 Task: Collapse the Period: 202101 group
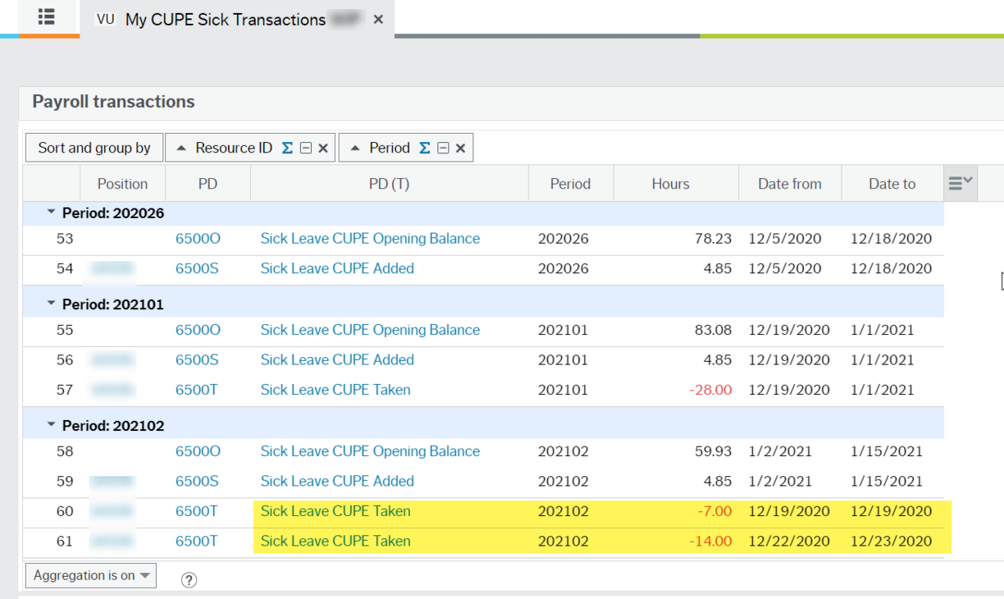[51, 302]
